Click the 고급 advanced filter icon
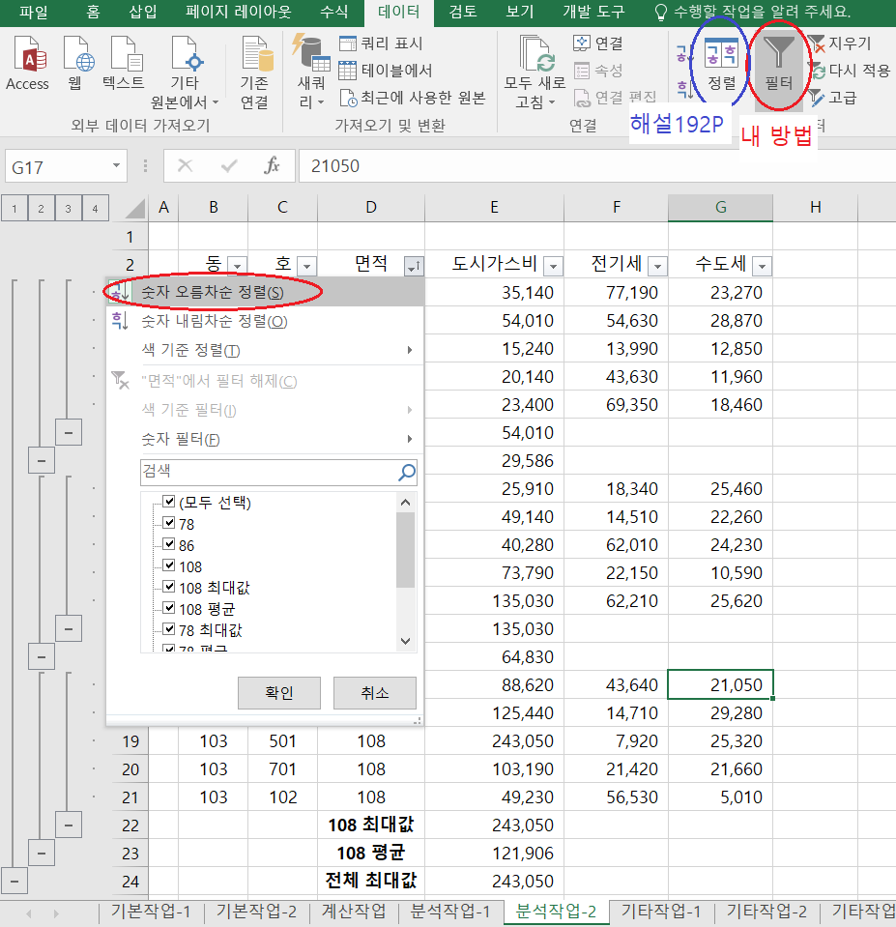 pyautogui.click(x=818, y=98)
